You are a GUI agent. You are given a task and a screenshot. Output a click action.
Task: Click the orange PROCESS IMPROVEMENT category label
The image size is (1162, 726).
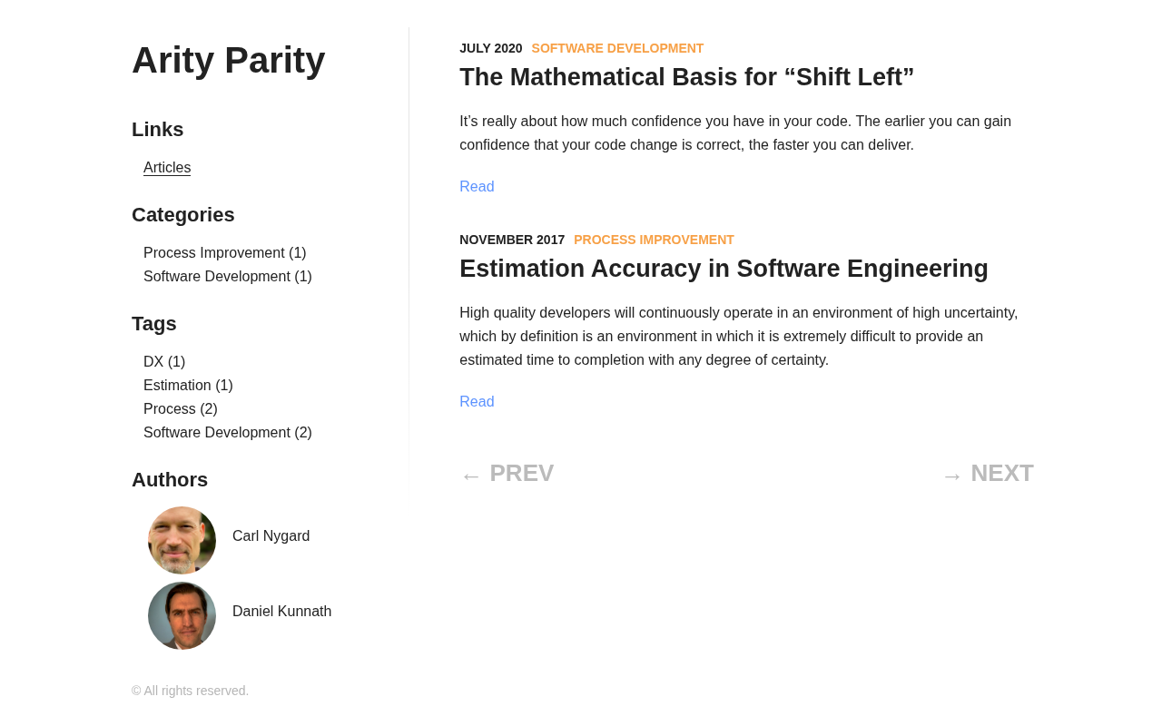tap(654, 240)
